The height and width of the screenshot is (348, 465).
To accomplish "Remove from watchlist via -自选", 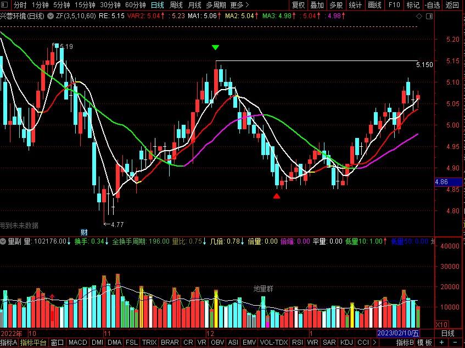I will tap(433, 5).
